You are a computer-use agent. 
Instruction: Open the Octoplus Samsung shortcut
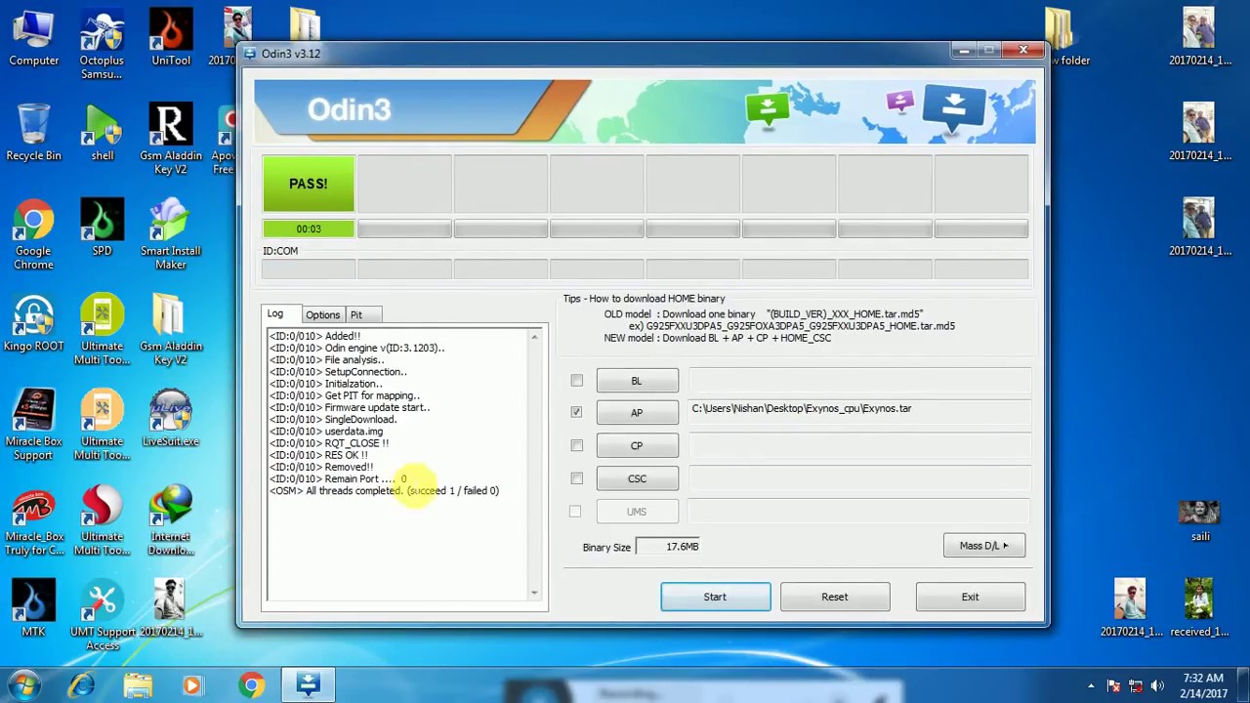pyautogui.click(x=102, y=44)
